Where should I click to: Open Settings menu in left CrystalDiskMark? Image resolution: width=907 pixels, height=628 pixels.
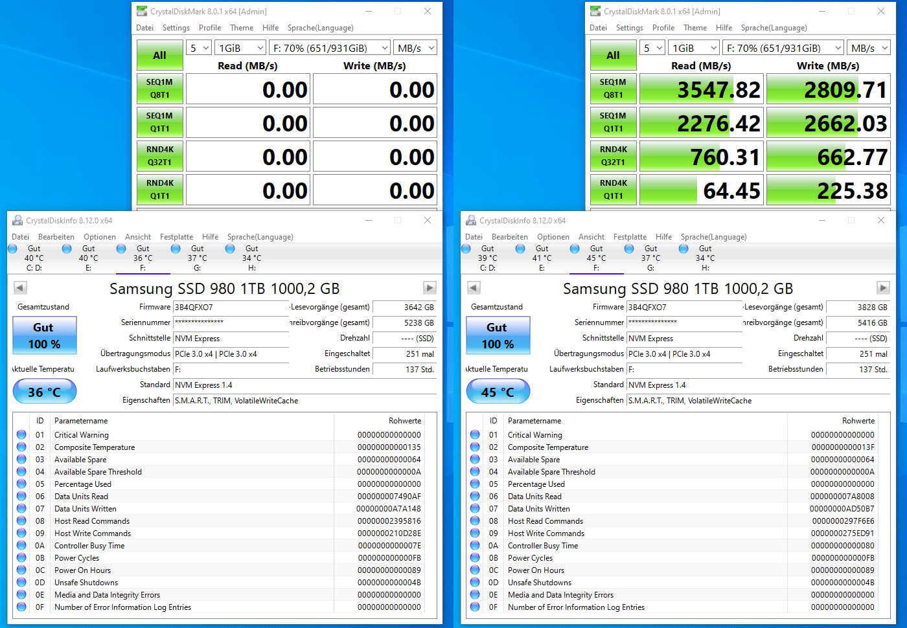(x=176, y=28)
